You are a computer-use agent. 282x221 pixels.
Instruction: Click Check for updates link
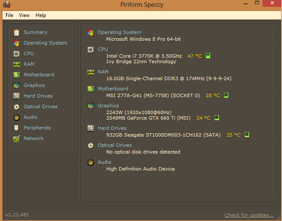pos(249,215)
